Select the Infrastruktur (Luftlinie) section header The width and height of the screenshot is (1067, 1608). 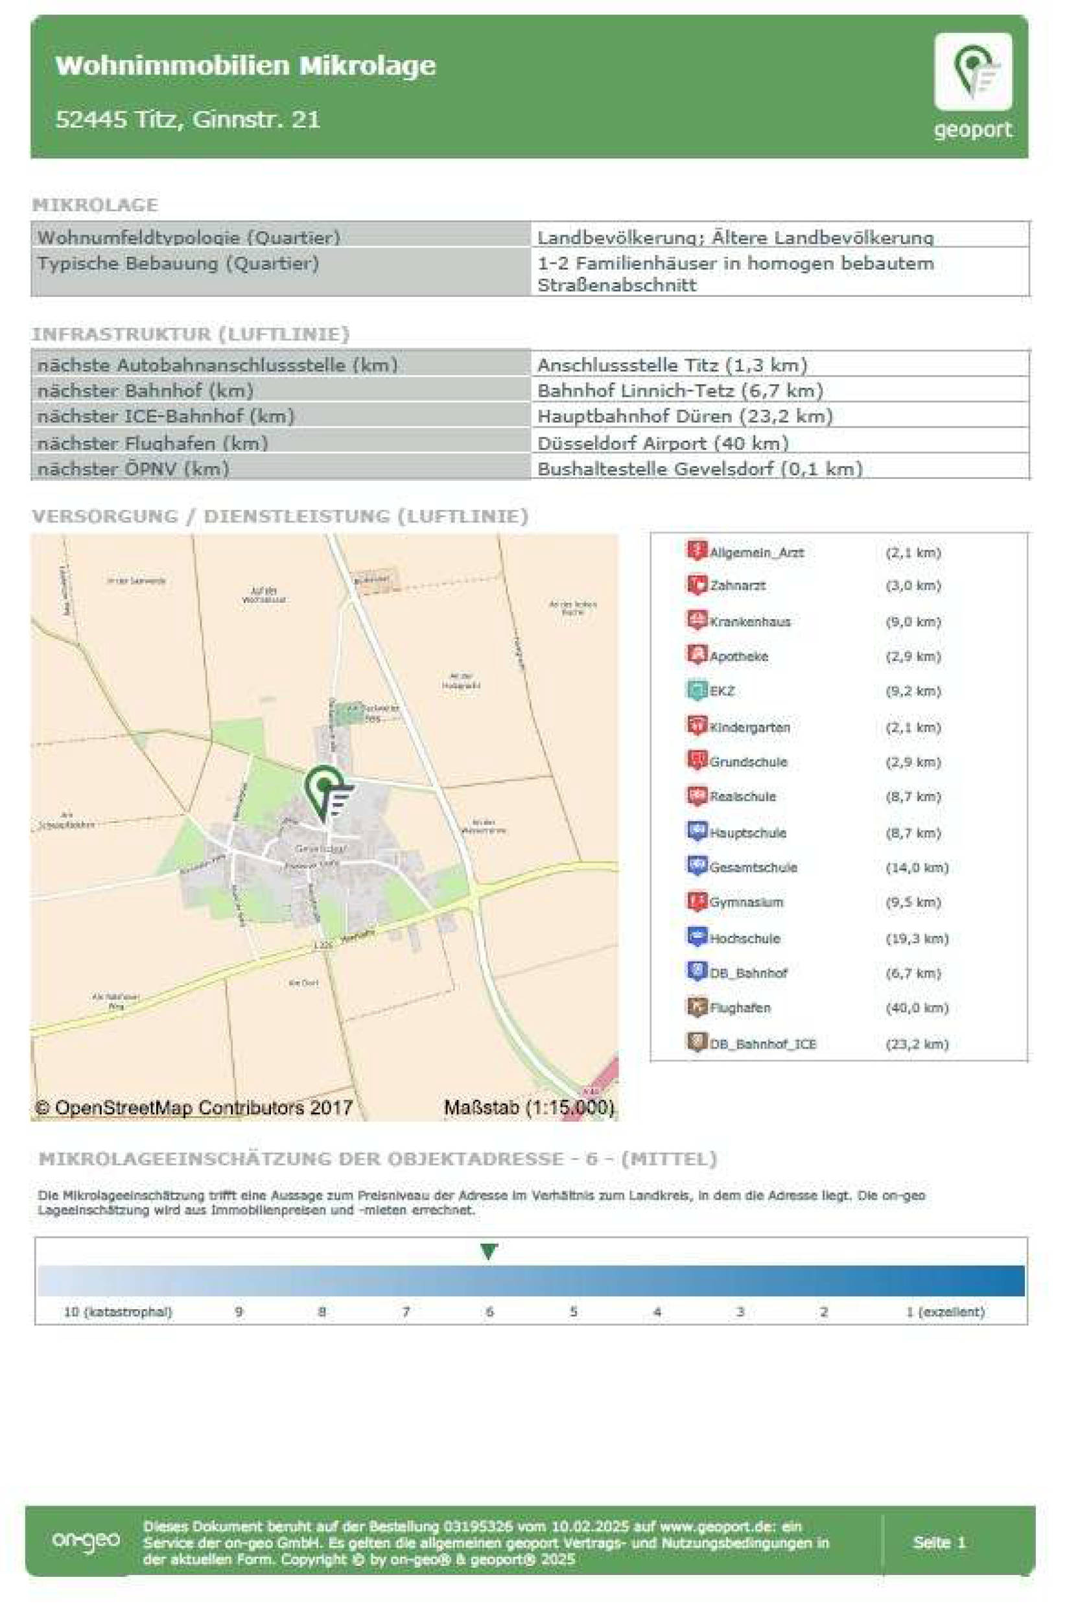[x=192, y=334]
